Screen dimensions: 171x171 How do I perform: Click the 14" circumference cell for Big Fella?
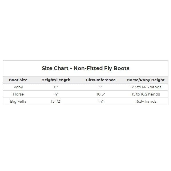(x=101, y=102)
